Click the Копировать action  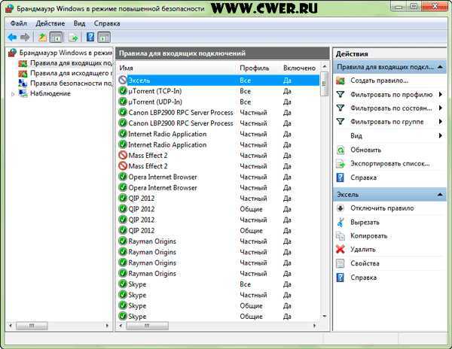[x=368, y=236]
